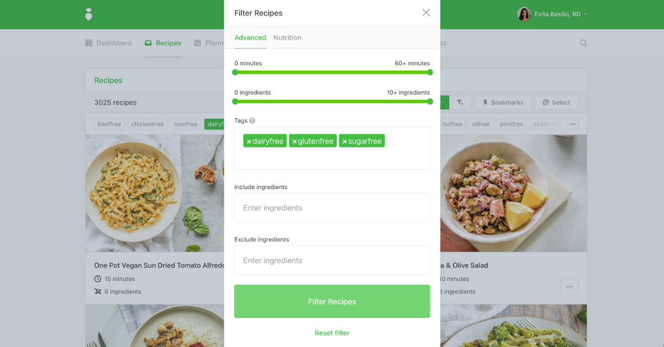The width and height of the screenshot is (664, 347).
Task: Click the Reset filter link
Action: point(332,333)
